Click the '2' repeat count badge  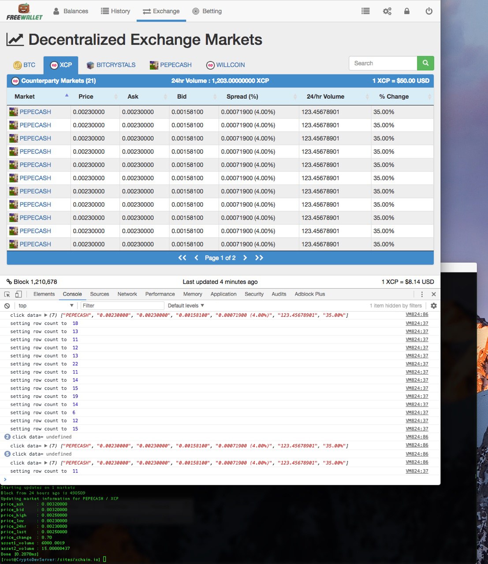pos(7,437)
